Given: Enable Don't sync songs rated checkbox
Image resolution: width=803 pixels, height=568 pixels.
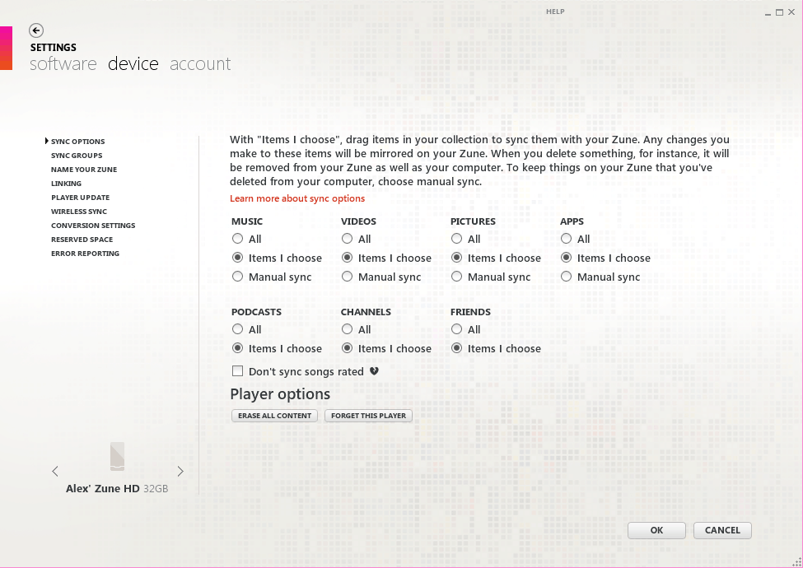Looking at the screenshot, I should (x=238, y=371).
